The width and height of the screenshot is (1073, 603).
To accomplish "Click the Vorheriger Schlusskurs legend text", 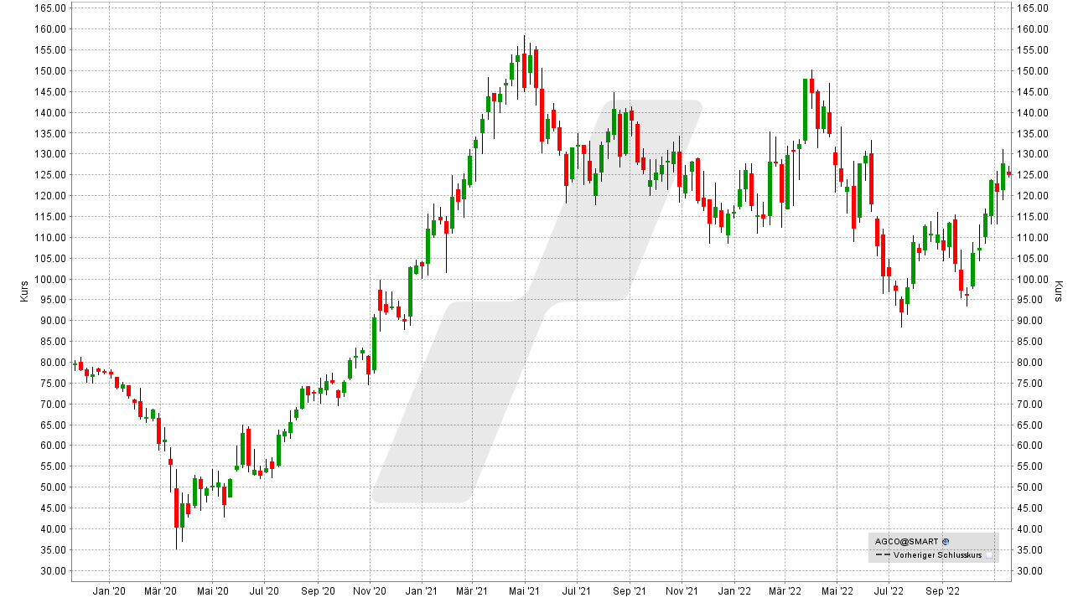I will 936,554.
